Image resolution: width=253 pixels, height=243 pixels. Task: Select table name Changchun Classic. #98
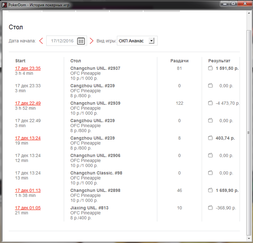pos(96,173)
